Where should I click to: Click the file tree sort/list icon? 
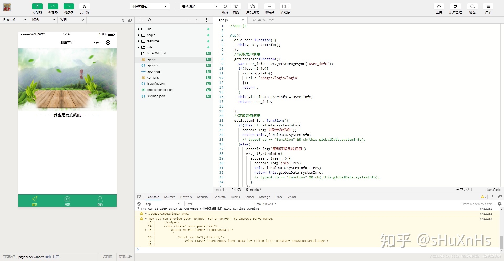pos(198,20)
